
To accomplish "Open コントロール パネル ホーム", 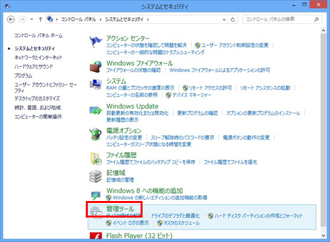I will [x=38, y=36].
